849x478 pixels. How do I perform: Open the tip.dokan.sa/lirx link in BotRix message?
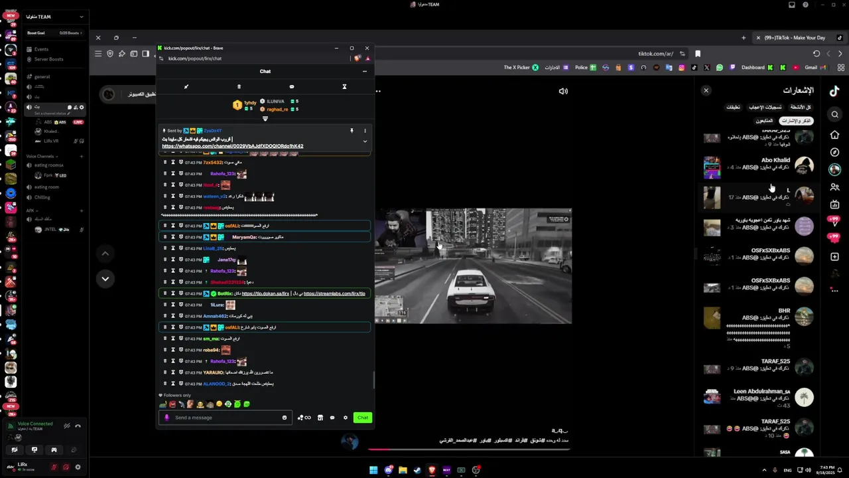pyautogui.click(x=266, y=293)
